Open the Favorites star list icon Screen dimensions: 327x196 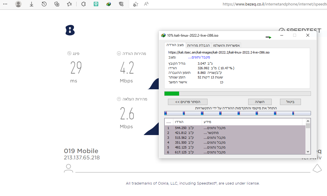pos(69,4)
